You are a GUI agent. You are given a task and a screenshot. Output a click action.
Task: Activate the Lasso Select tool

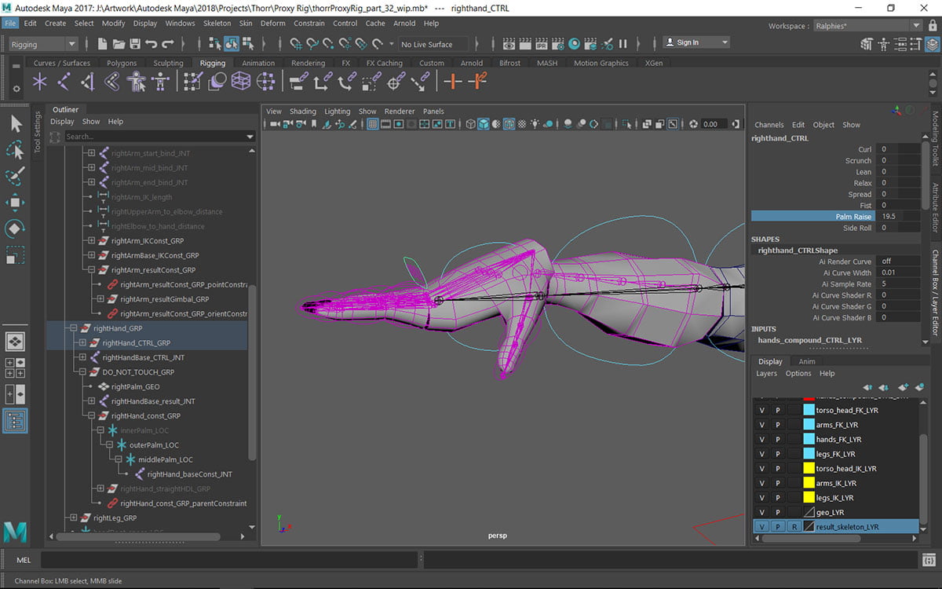[x=15, y=149]
